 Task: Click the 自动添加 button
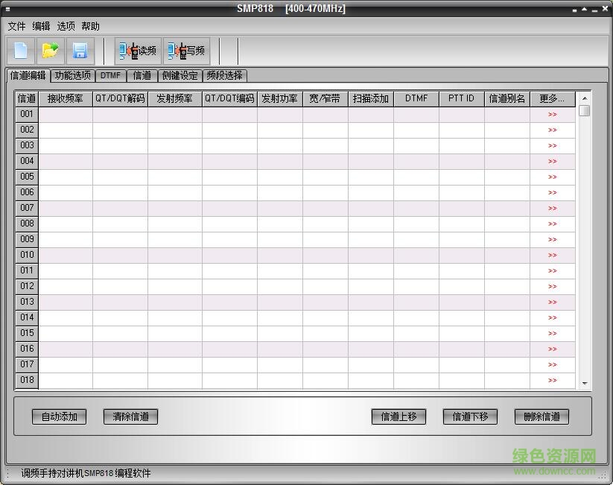pos(58,416)
